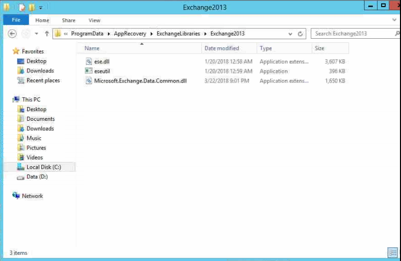Select Local Disk (C:) drive

(x=44, y=167)
